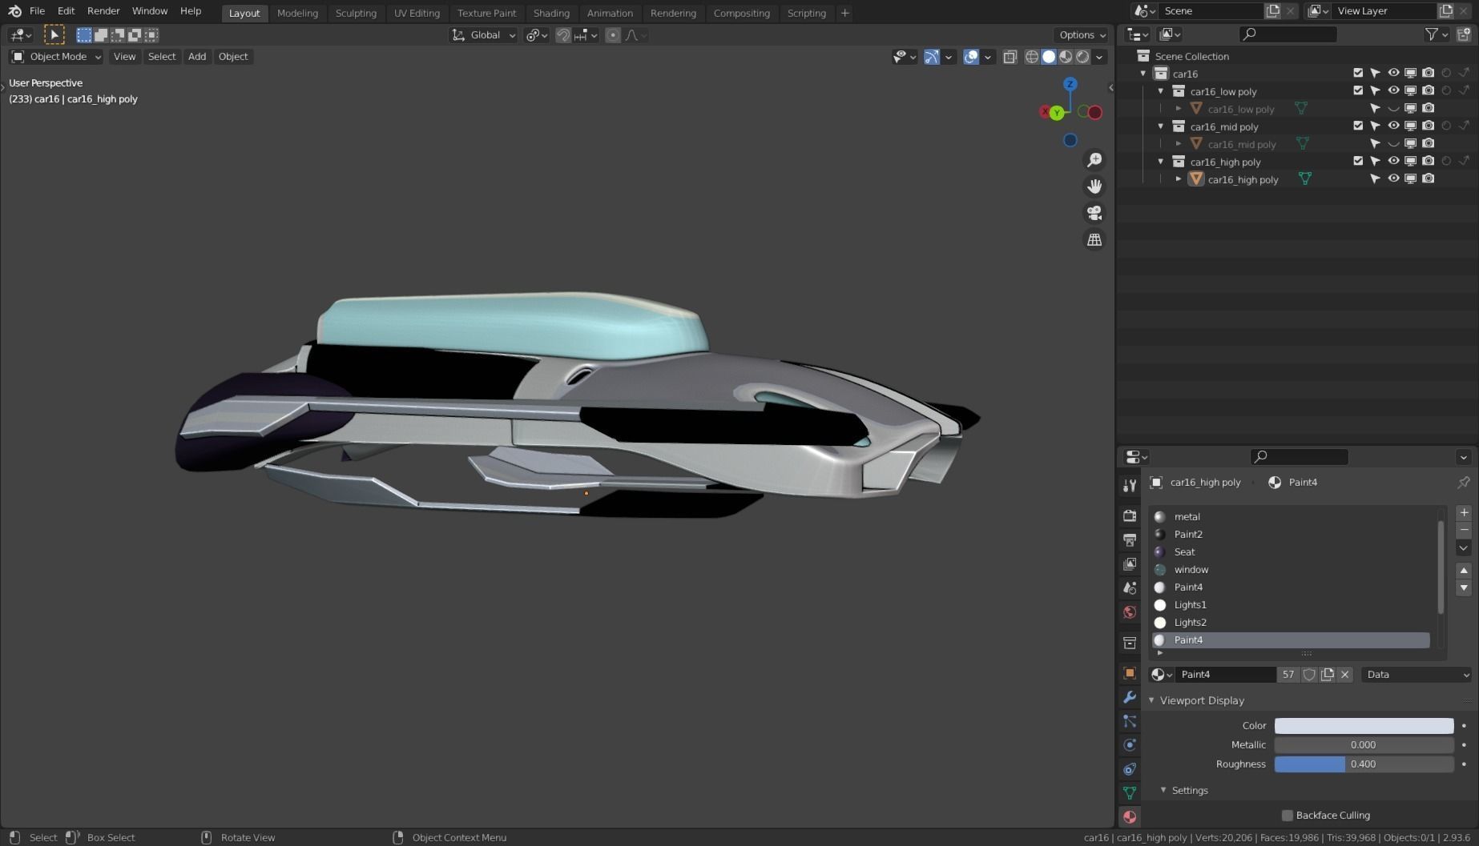
Task: Open the Modifier properties wrench tab
Action: [x=1130, y=697]
